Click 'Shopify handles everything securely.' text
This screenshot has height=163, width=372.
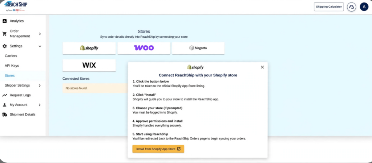(x=157, y=125)
